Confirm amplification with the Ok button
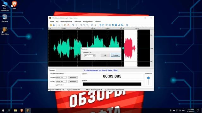 click(x=105, y=55)
